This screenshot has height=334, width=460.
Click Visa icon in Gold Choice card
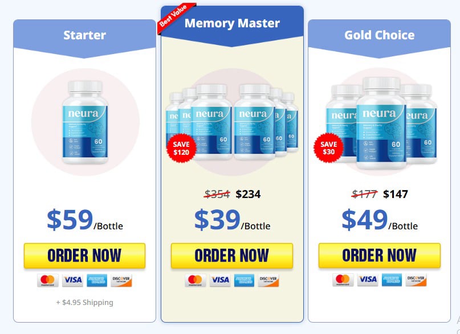click(368, 280)
